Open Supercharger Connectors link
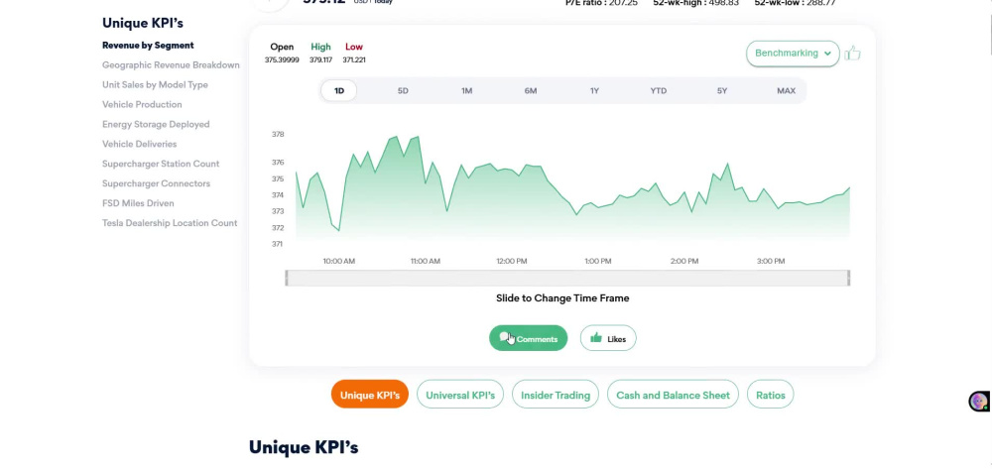 coord(157,183)
